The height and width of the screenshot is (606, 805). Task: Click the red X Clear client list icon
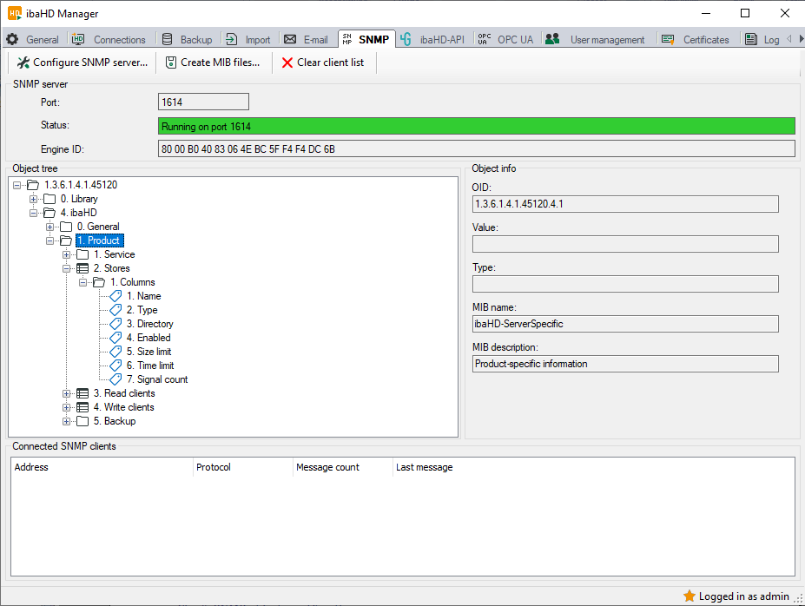287,63
